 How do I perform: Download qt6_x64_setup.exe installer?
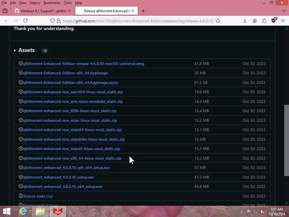click(x=66, y=168)
